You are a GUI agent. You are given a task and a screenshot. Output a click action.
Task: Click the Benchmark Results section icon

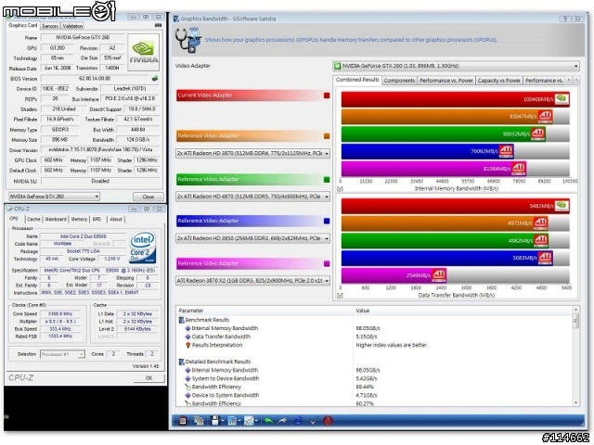[x=182, y=320]
